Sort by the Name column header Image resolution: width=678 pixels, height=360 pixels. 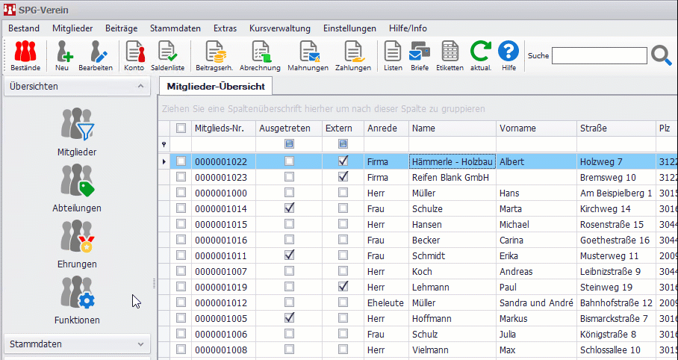tap(423, 128)
